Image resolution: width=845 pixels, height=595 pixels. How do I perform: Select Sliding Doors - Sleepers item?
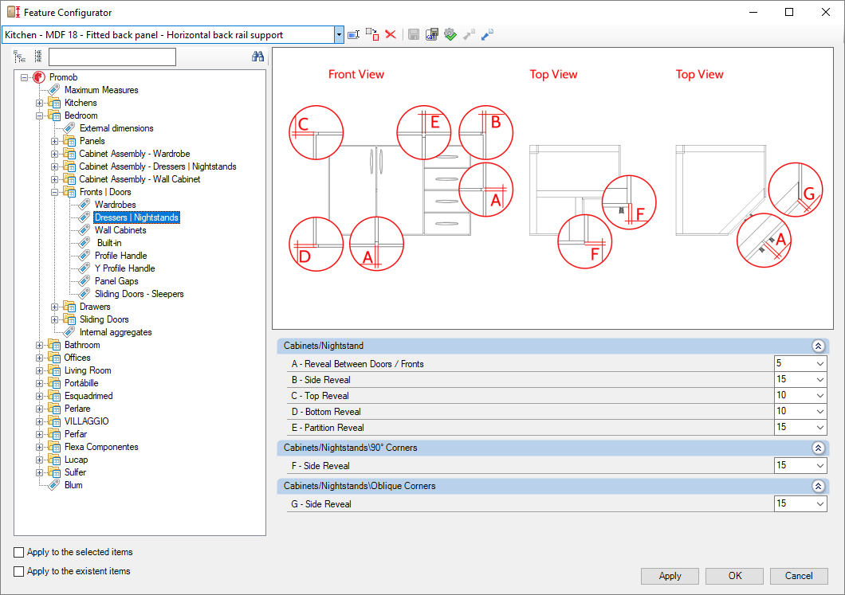click(139, 294)
